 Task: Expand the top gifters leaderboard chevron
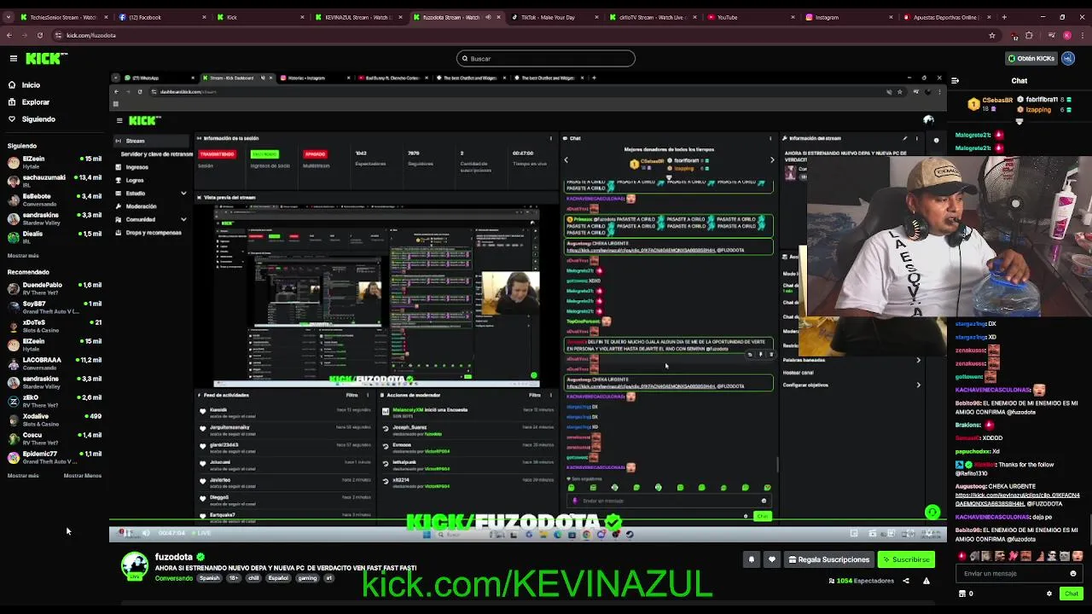tap(1019, 121)
